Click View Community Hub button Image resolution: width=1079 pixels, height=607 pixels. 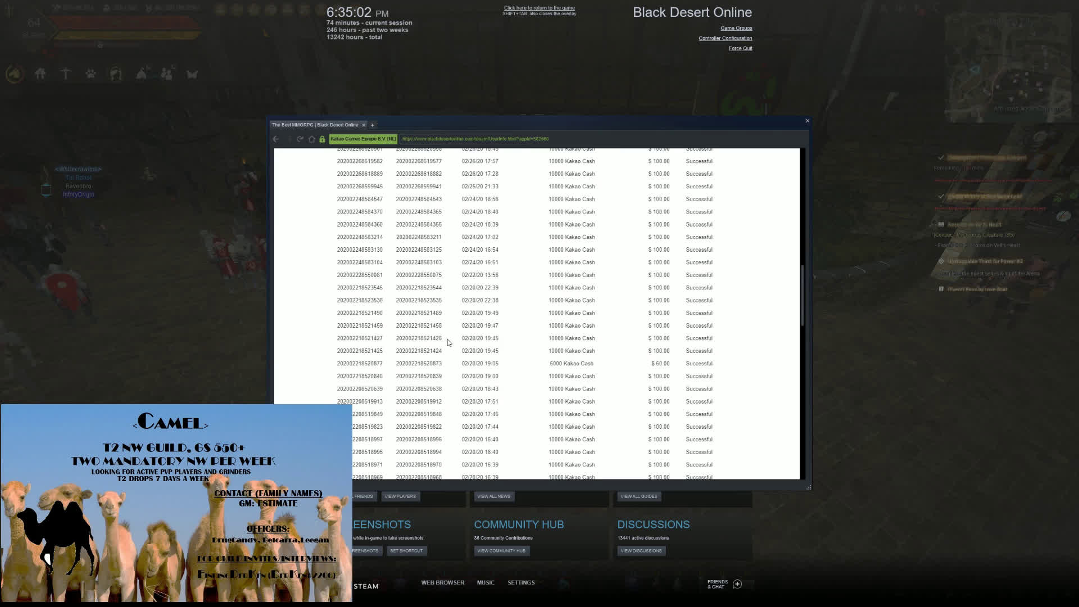tap(501, 551)
